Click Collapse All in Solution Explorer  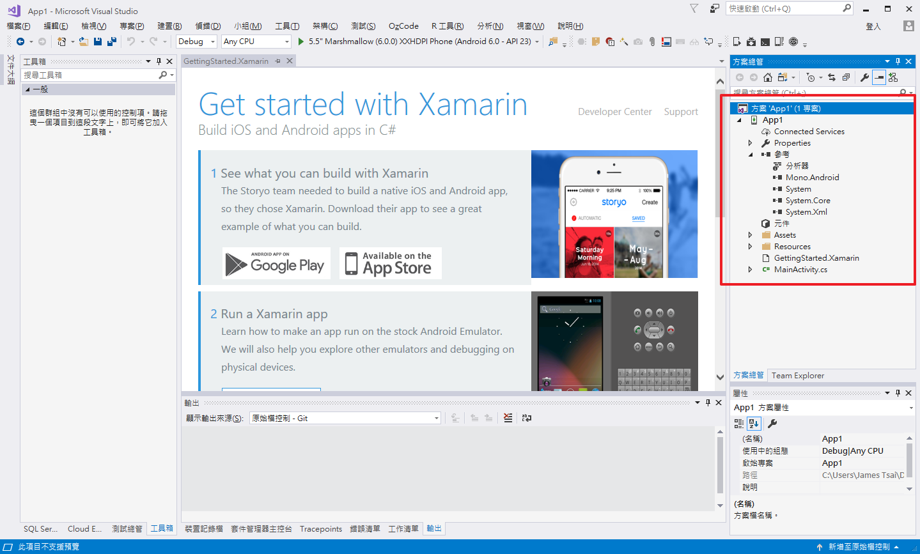(846, 77)
